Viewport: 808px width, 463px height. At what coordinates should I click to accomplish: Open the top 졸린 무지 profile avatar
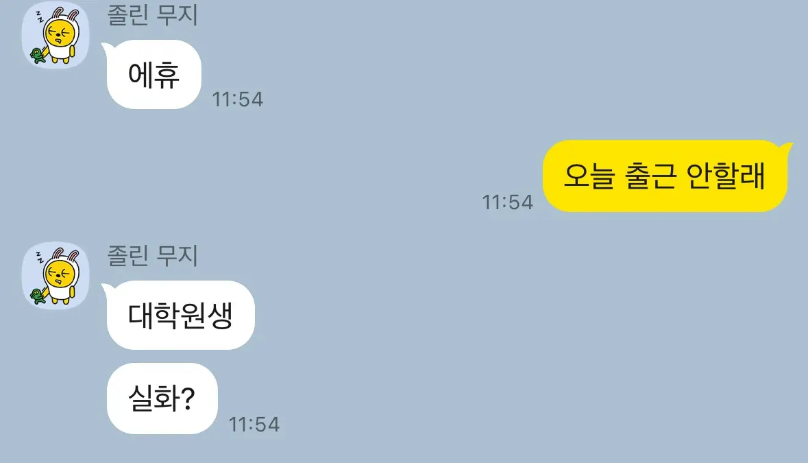56,34
